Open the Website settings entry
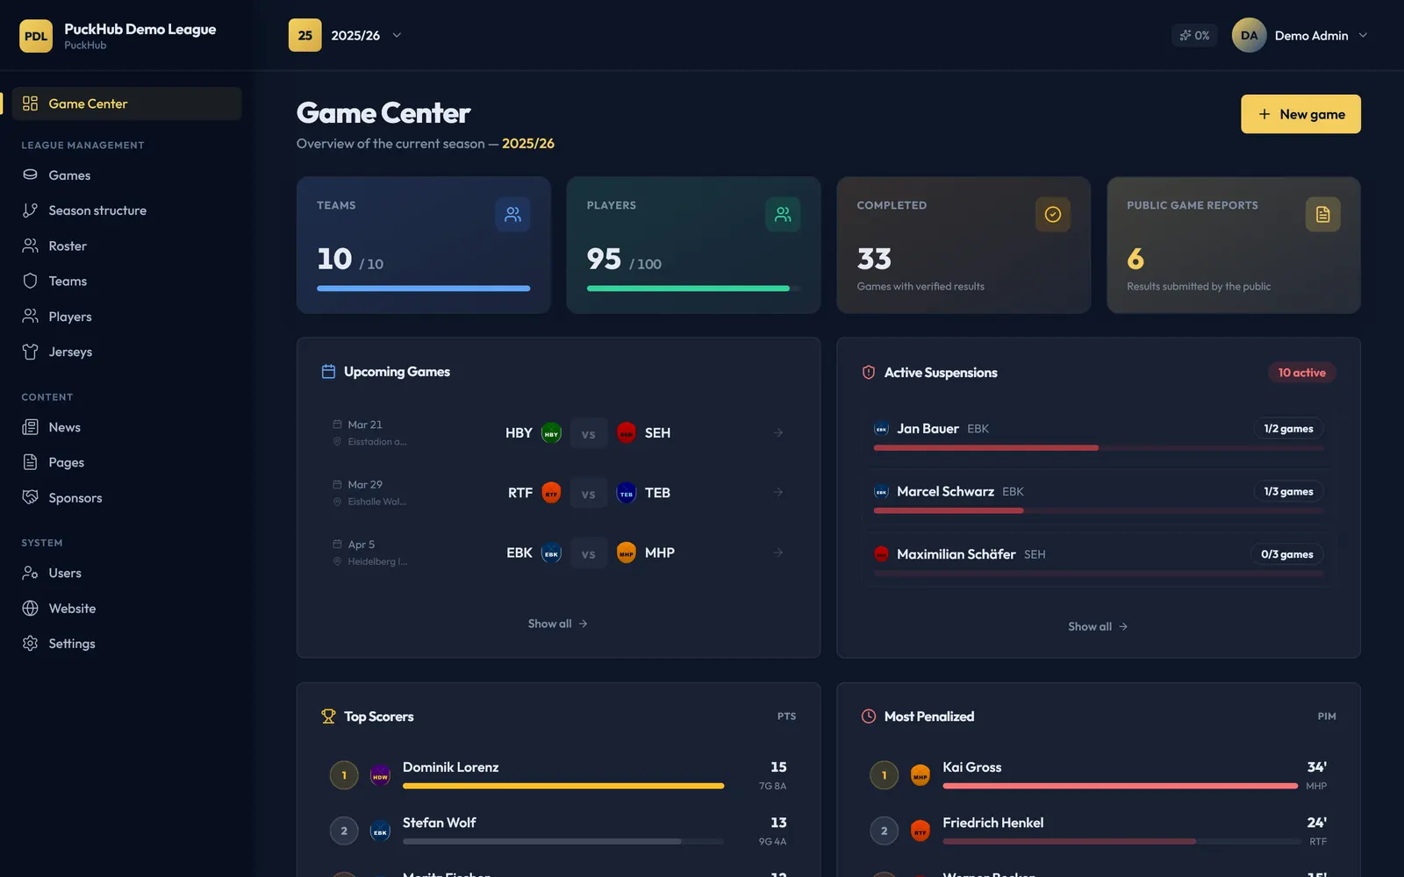This screenshot has height=877, width=1404. (x=126, y=608)
